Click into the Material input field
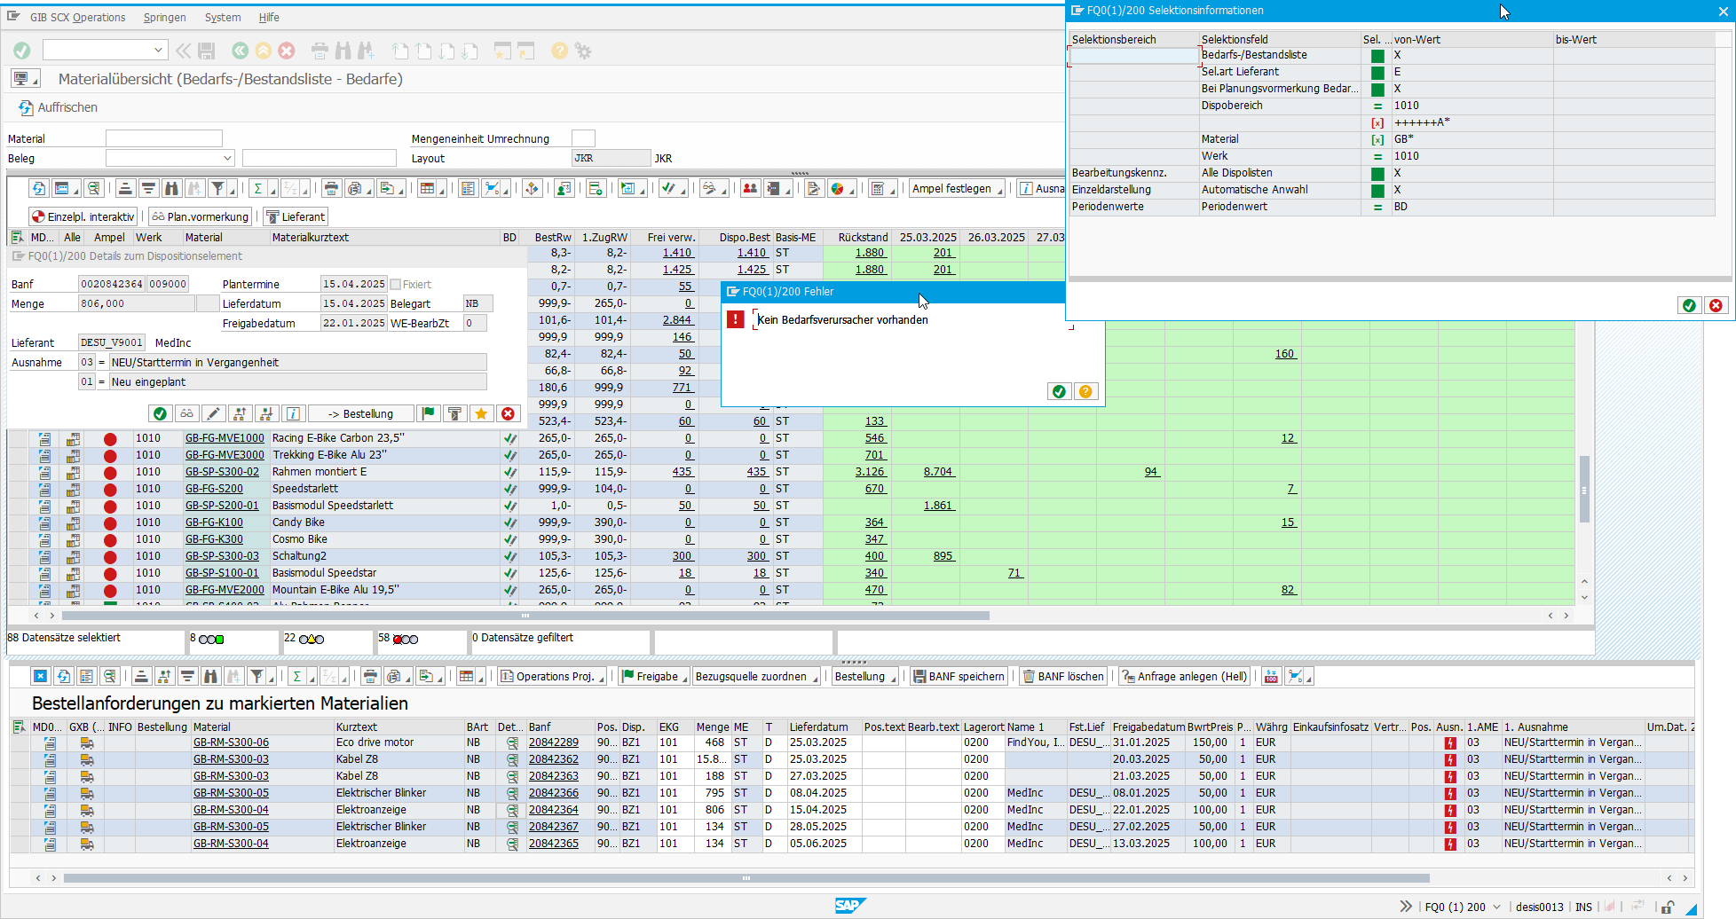 coord(164,138)
